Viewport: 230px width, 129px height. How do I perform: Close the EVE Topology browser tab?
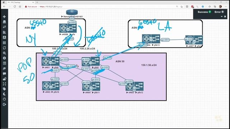click(33, 3)
